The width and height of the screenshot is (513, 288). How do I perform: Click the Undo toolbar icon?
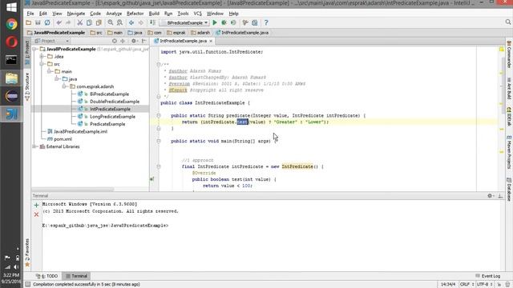pos(59,22)
